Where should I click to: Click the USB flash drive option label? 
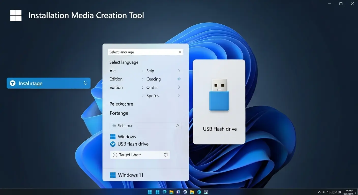coord(133,144)
